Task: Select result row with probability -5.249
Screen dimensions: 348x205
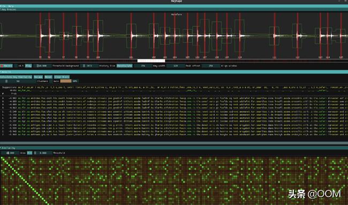Action: click(174, 111)
